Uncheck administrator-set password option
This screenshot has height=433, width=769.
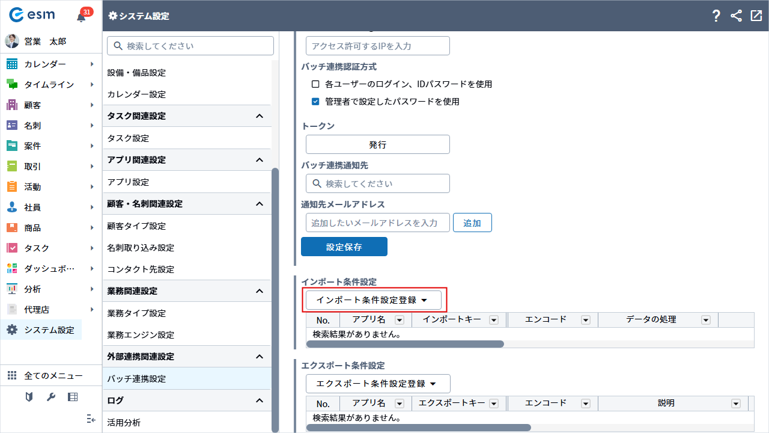[315, 102]
